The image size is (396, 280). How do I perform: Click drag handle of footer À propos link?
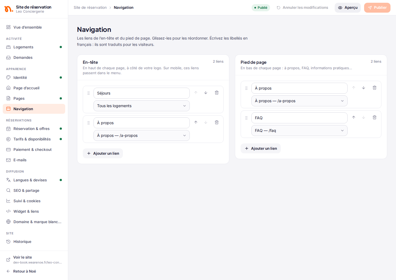click(246, 88)
